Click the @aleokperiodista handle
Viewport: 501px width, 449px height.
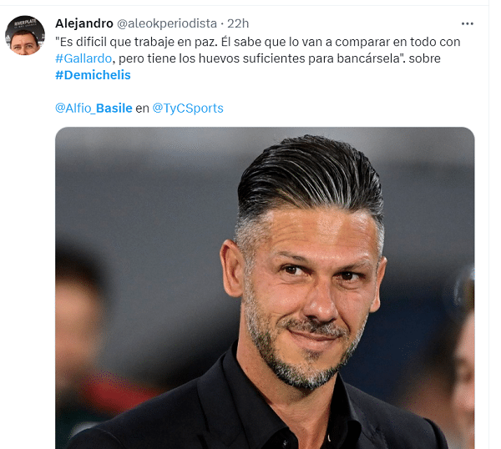point(167,23)
